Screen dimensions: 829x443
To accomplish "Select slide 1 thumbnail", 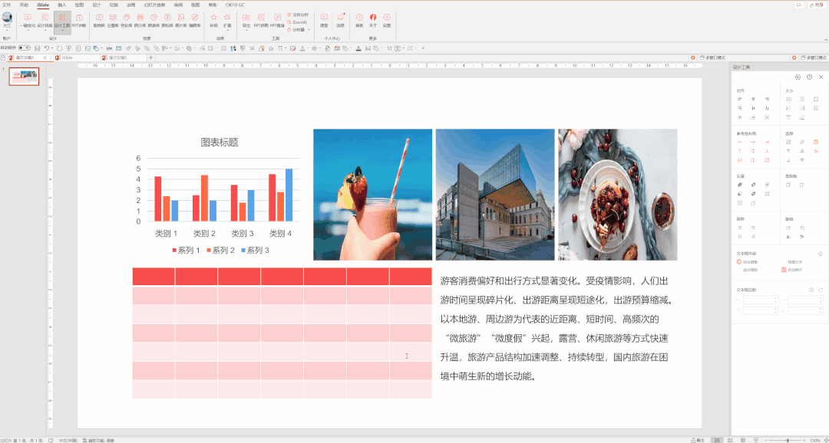I will [x=25, y=77].
